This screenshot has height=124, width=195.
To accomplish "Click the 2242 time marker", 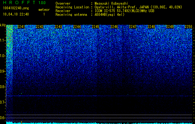I will coord(40,27).
